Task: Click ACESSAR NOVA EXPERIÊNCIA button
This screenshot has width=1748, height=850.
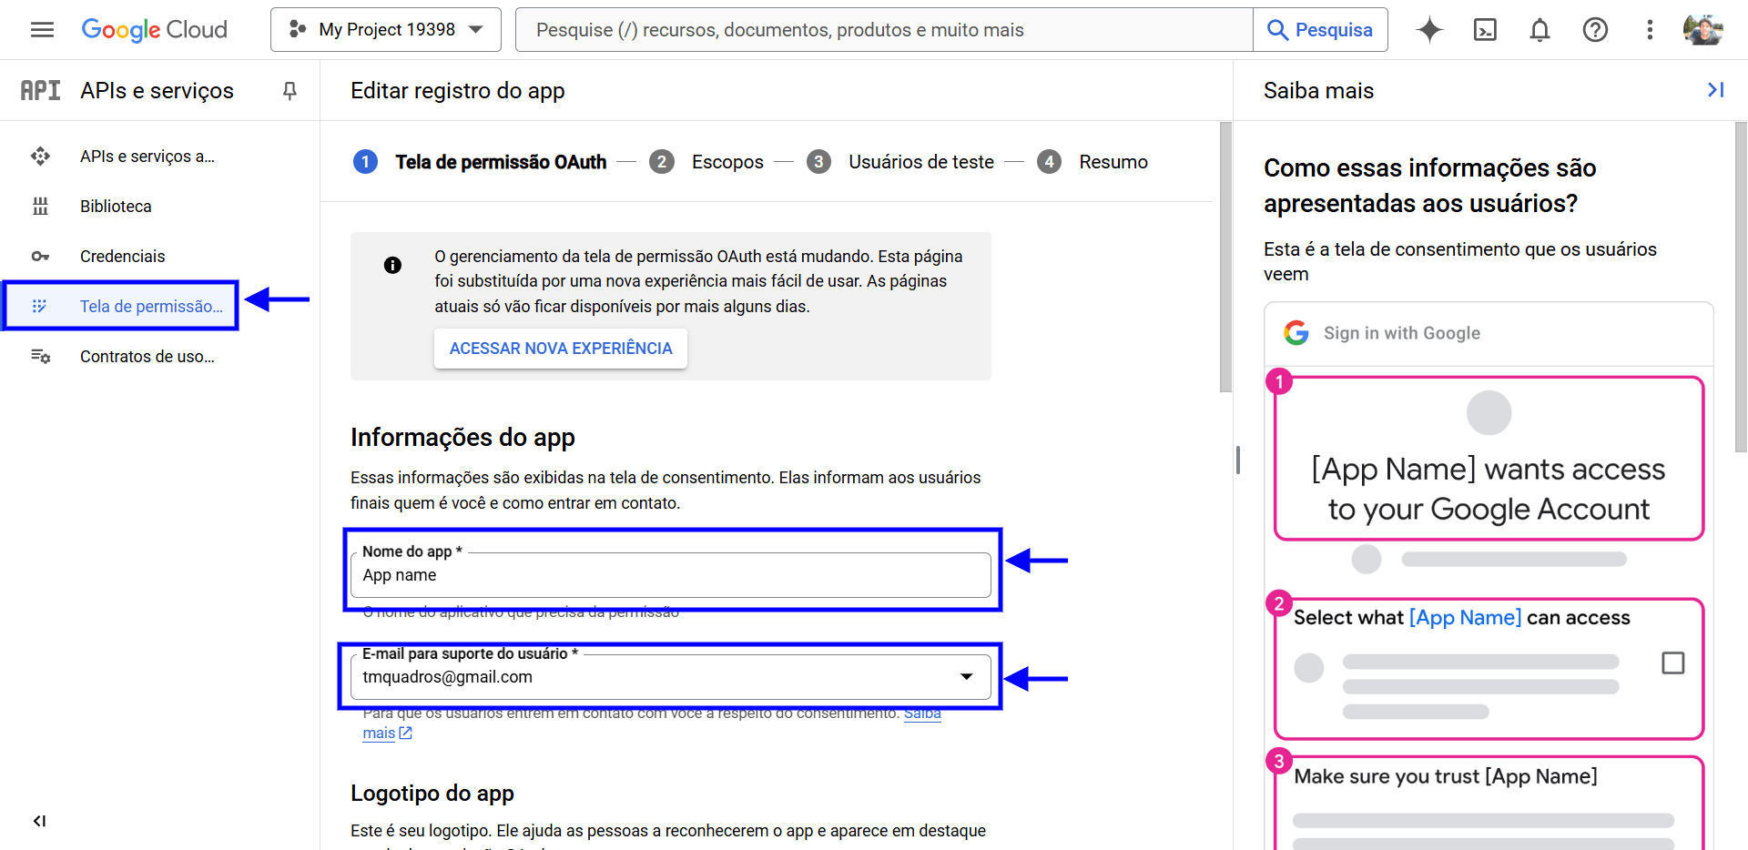Action: (x=561, y=349)
